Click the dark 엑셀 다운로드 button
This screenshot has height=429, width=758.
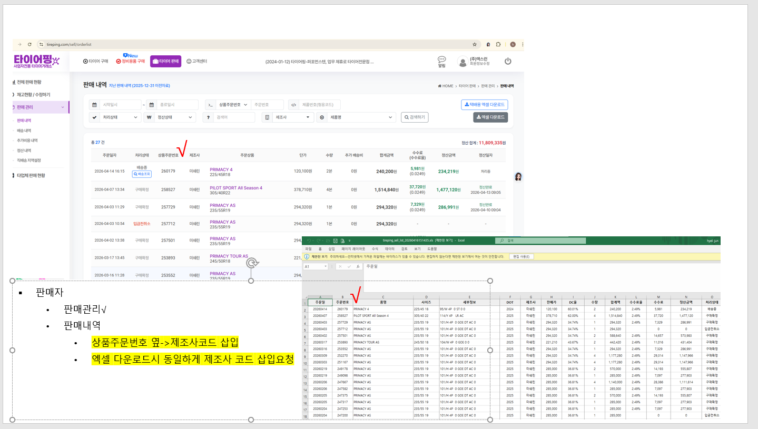tap(490, 117)
